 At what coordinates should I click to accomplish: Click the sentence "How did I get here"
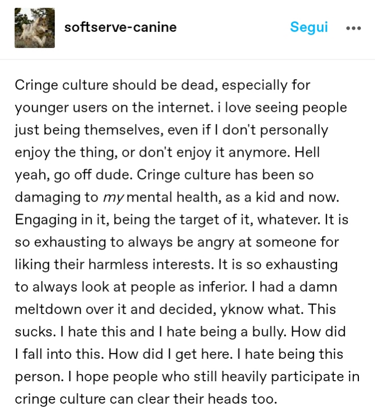(x=170, y=354)
